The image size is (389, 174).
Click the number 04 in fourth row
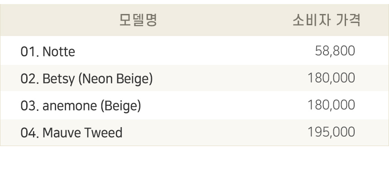point(28,133)
